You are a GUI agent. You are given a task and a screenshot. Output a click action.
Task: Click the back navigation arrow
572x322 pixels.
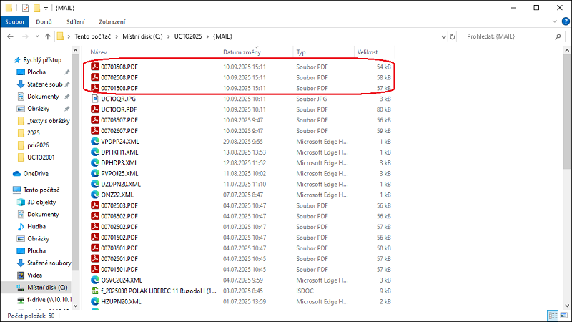click(x=9, y=36)
